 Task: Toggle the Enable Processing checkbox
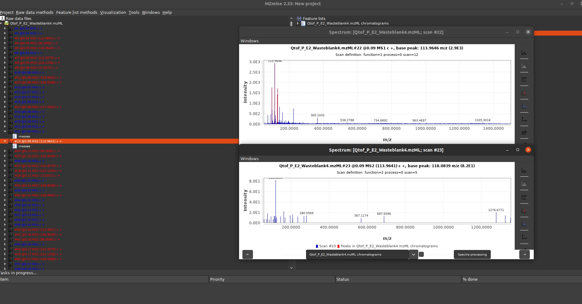click(421, 254)
